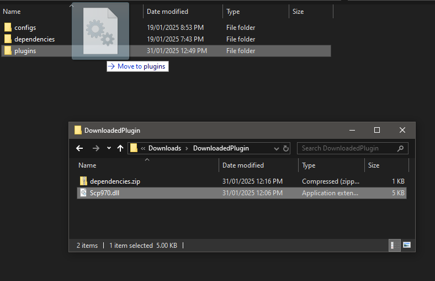This screenshot has height=281, width=435.
Task: Navigate to Downloads in the breadcrumb
Action: 165,148
